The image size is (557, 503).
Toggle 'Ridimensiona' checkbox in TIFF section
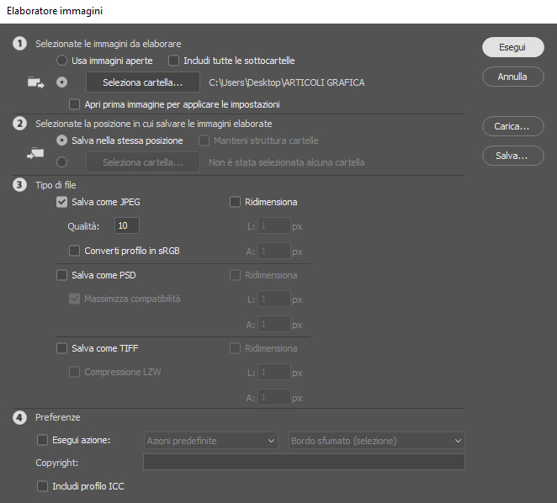tap(235, 348)
